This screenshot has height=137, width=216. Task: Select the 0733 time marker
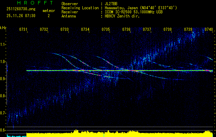pyautogui.click(x=65, y=30)
